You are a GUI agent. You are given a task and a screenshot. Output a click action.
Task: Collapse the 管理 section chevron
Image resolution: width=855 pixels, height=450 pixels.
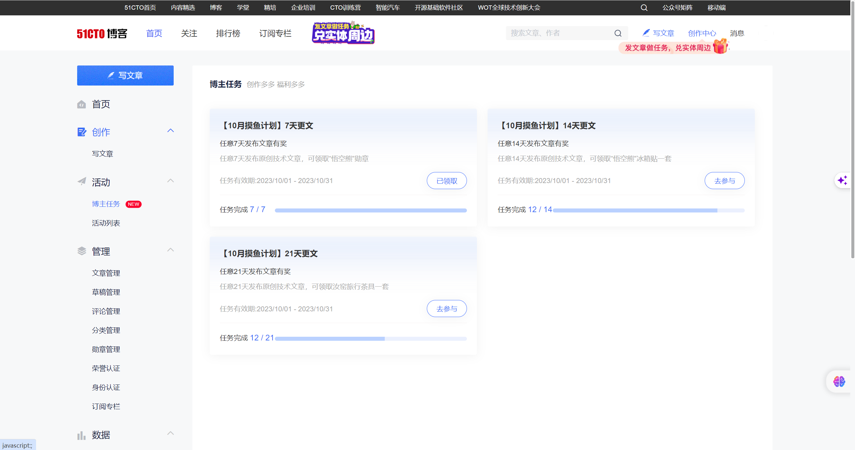[170, 250]
